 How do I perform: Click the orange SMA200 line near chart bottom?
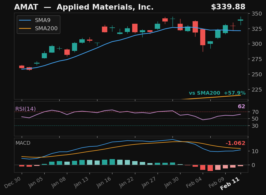(211, 97)
